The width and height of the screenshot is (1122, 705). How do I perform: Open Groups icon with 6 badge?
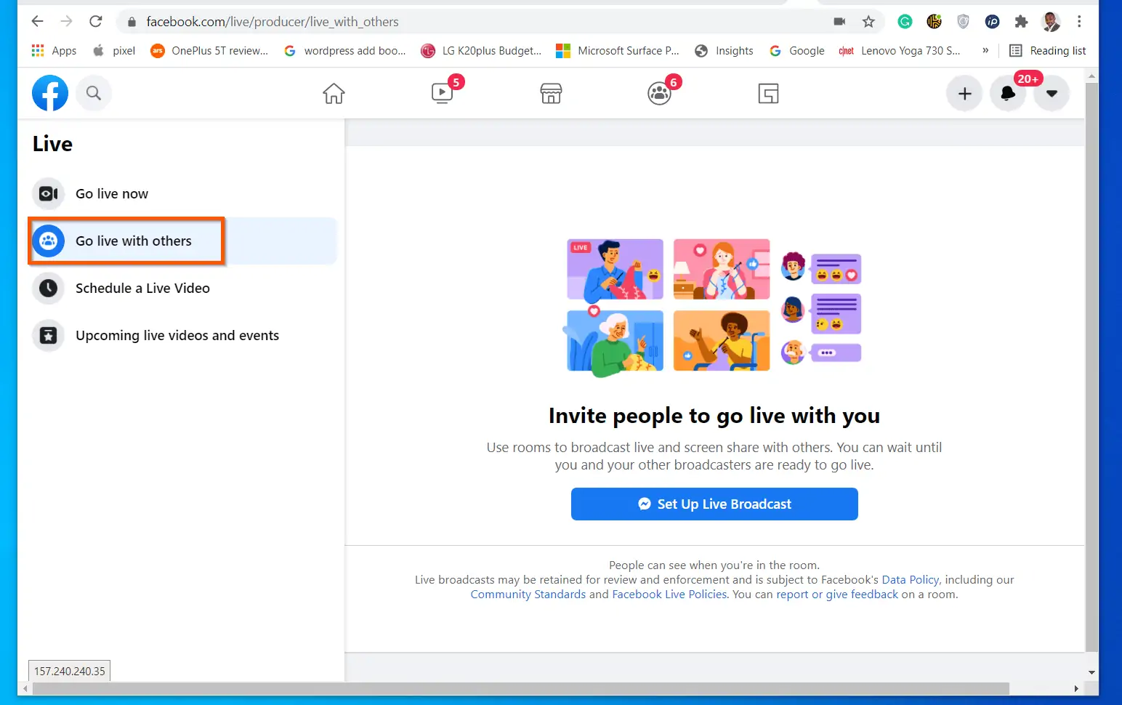click(660, 93)
